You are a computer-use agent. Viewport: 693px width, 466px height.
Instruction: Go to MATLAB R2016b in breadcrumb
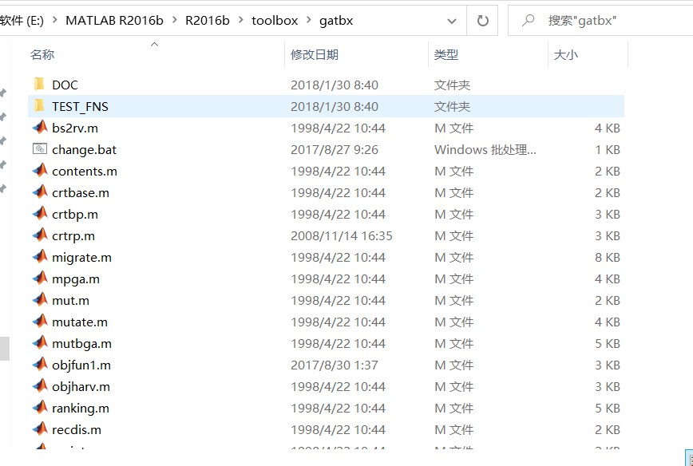coord(114,20)
